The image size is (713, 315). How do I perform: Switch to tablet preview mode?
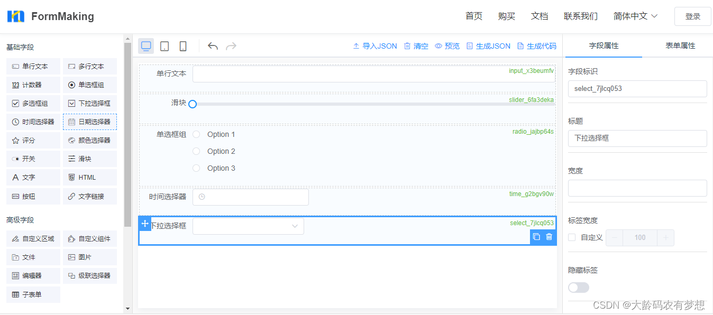(164, 46)
